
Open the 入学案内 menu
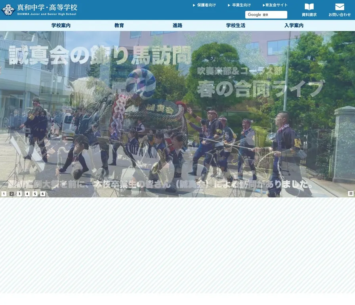point(294,25)
